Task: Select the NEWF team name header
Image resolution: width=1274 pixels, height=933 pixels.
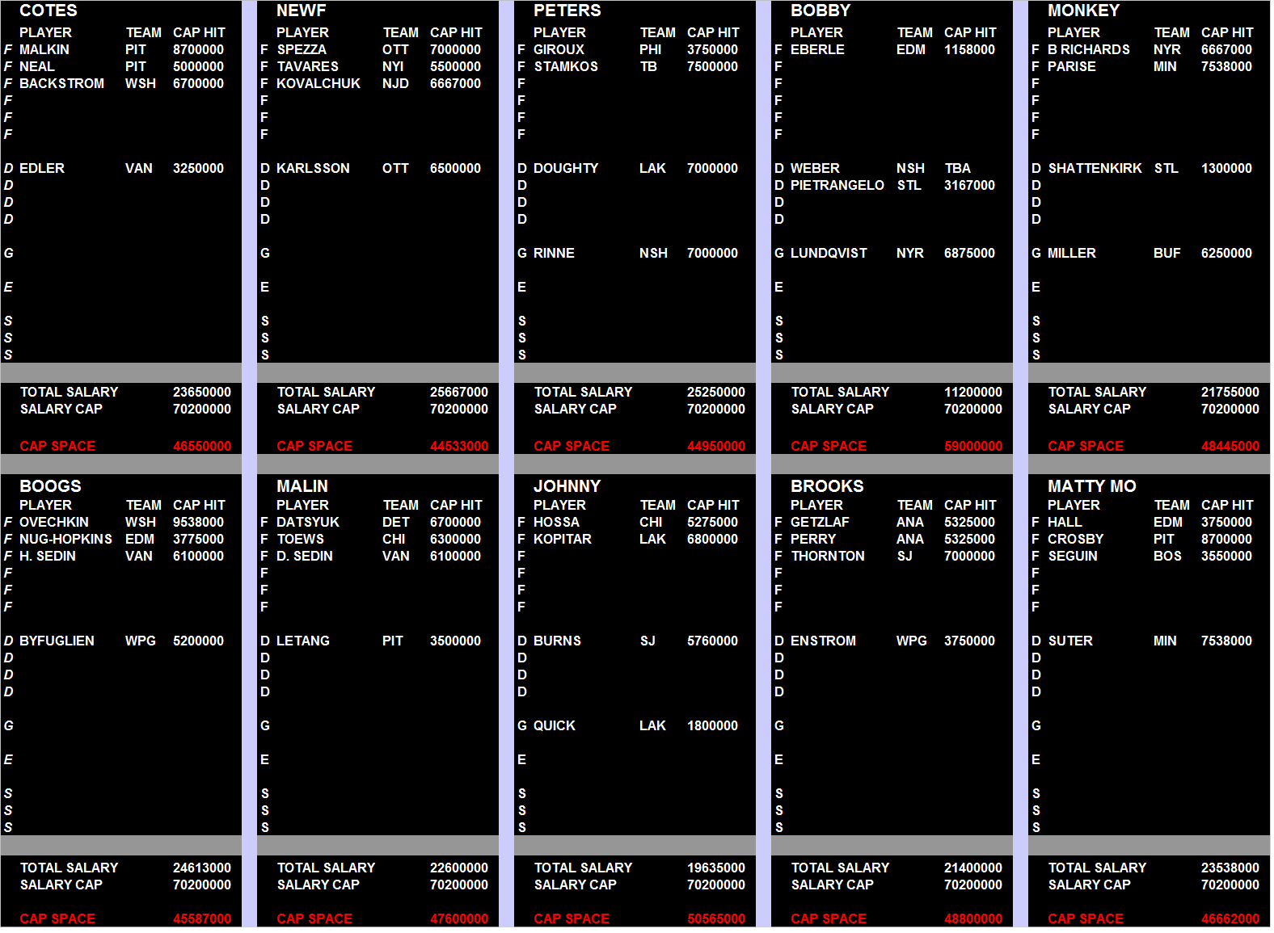Action: [302, 11]
